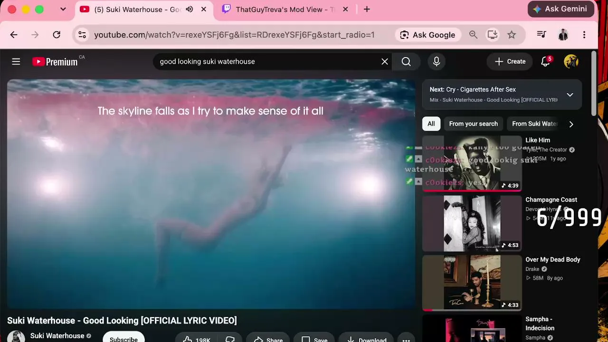The width and height of the screenshot is (608, 342).
Task: Bookmark this page with the star
Action: click(x=512, y=35)
